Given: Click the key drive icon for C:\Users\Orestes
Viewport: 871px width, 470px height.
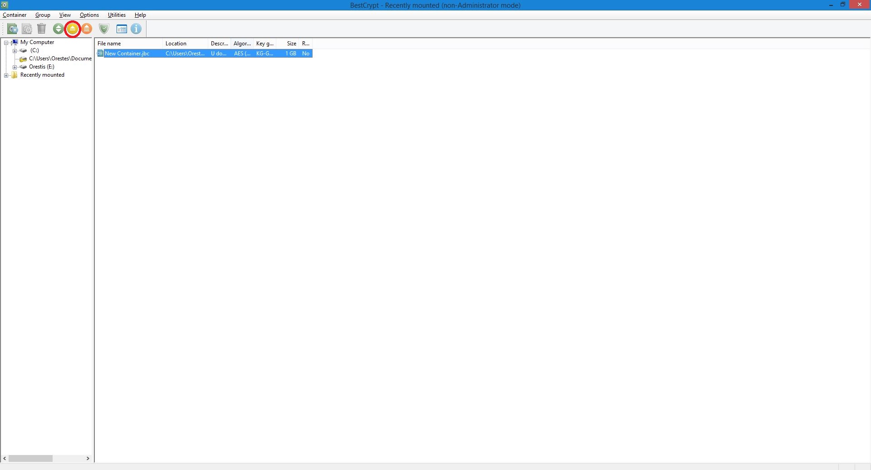Looking at the screenshot, I should tap(23, 59).
